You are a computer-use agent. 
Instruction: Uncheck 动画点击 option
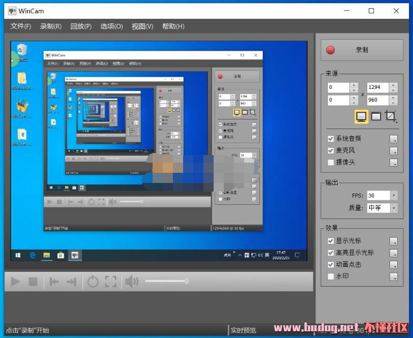[x=331, y=265]
